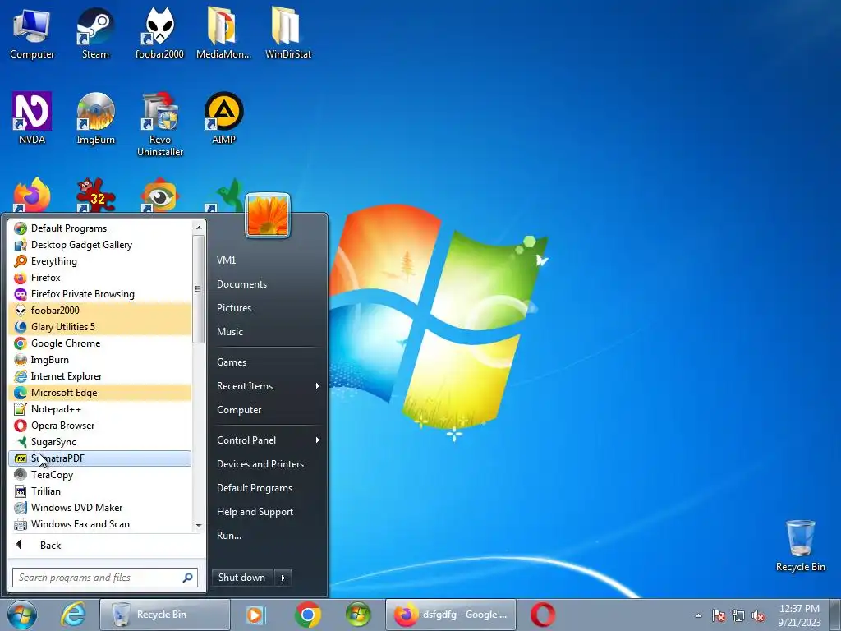This screenshot has width=841, height=631.
Task: Launch Opera Browser from the programs list
Action: pyautogui.click(x=99, y=426)
